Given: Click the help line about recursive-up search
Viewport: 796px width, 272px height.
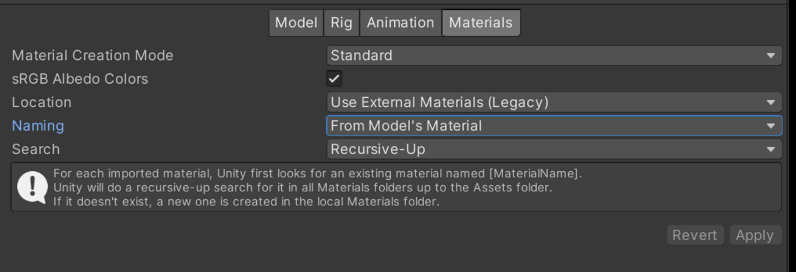Looking at the screenshot, I should click(303, 188).
